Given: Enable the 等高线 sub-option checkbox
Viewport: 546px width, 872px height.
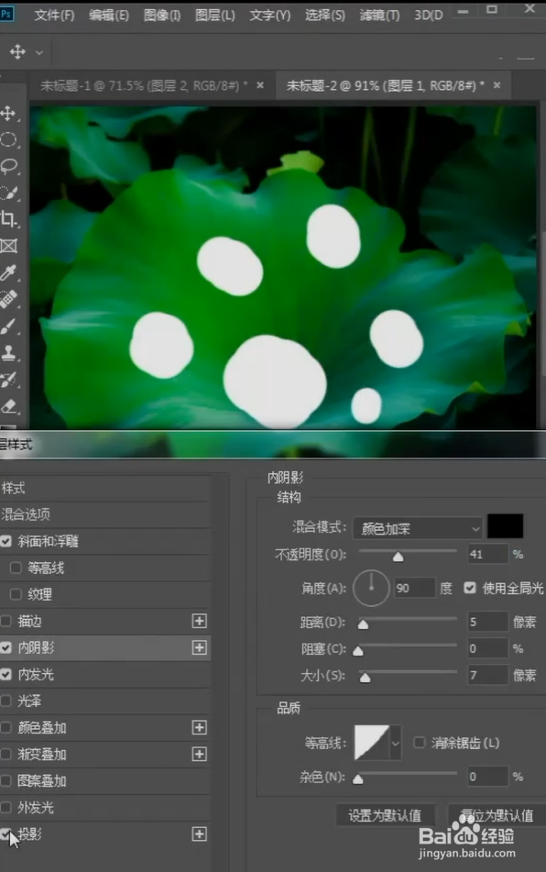Looking at the screenshot, I should pos(16,568).
